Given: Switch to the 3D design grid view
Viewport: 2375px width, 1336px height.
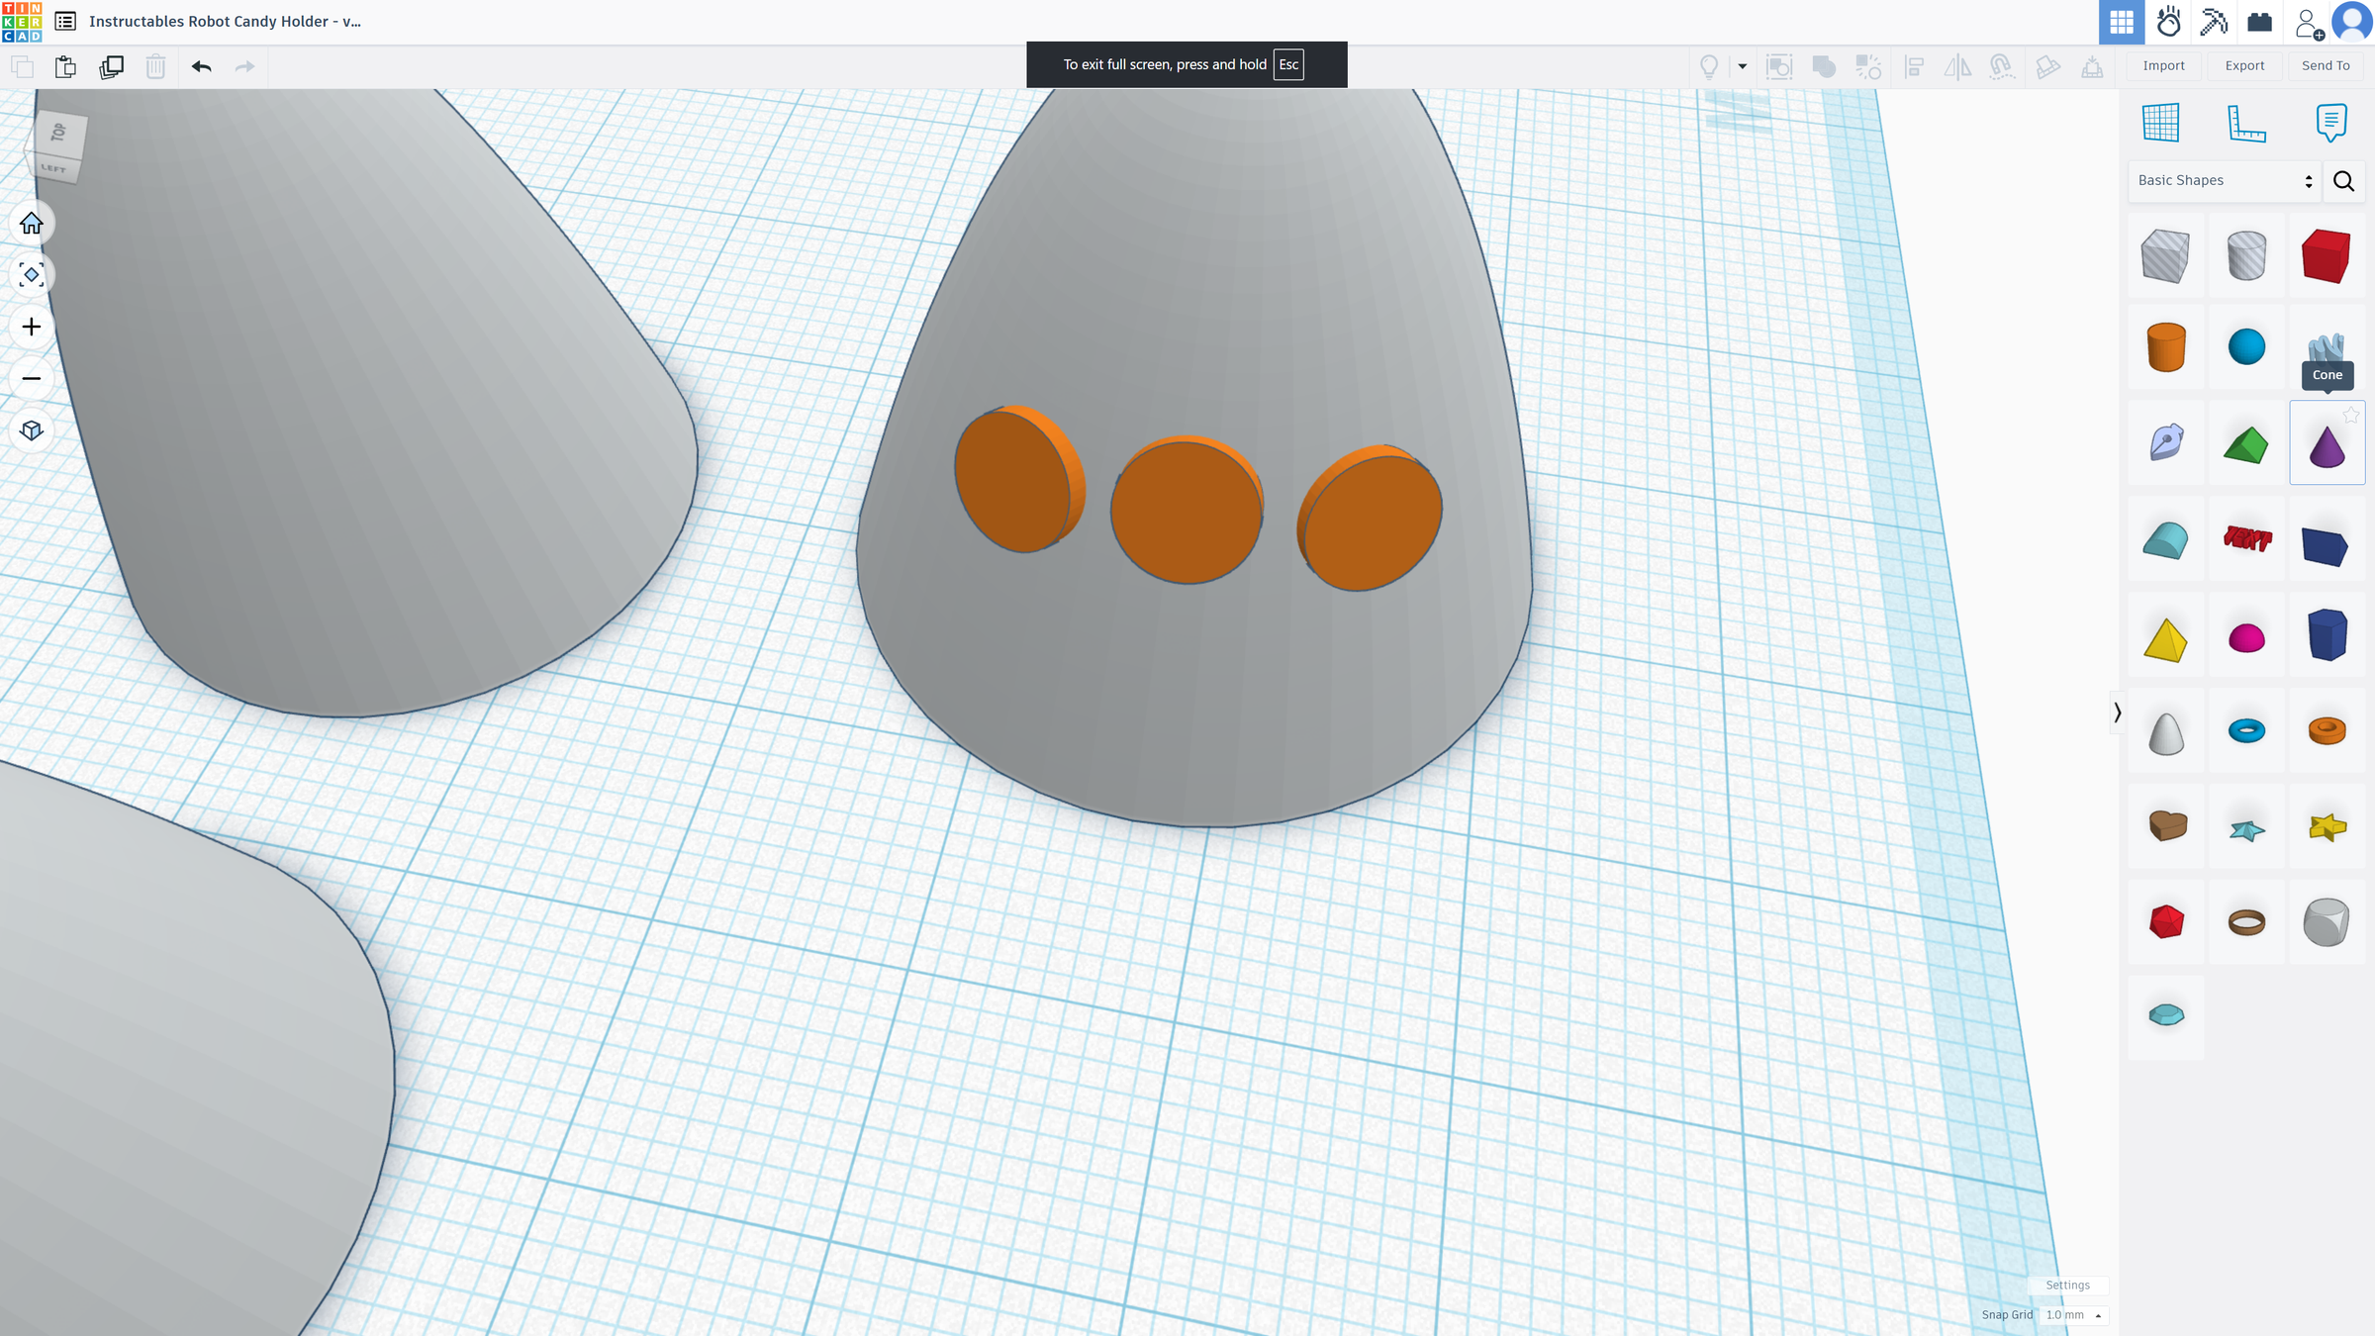Looking at the screenshot, I should tap(2122, 22).
